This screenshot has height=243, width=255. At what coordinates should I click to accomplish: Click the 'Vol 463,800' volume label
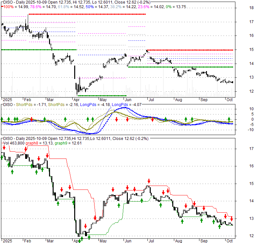pyautogui.click(x=14, y=143)
